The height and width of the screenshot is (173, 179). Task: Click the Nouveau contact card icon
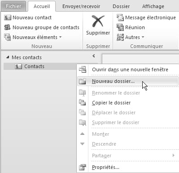[8, 17]
